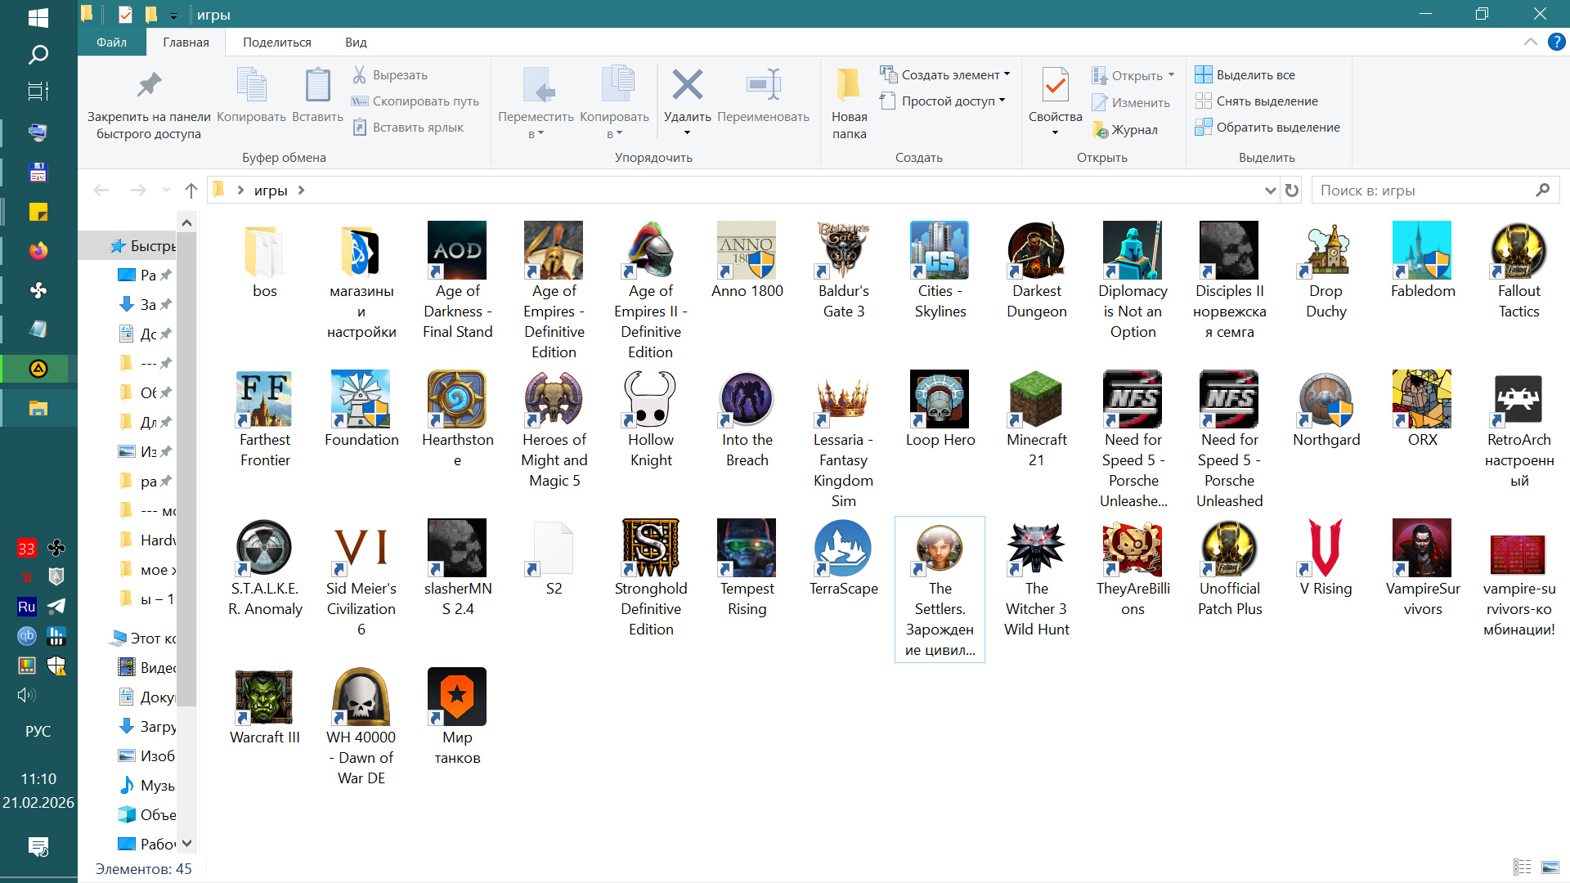Screen dimensions: 1570x883
Task: Click the Firefox icon in the taskbar
Action: click(x=38, y=250)
